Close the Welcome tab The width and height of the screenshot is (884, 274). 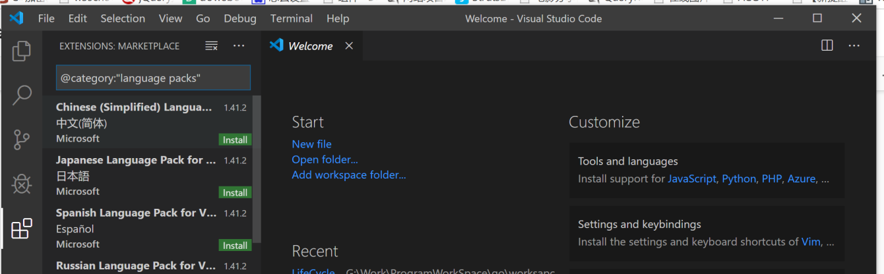349,46
